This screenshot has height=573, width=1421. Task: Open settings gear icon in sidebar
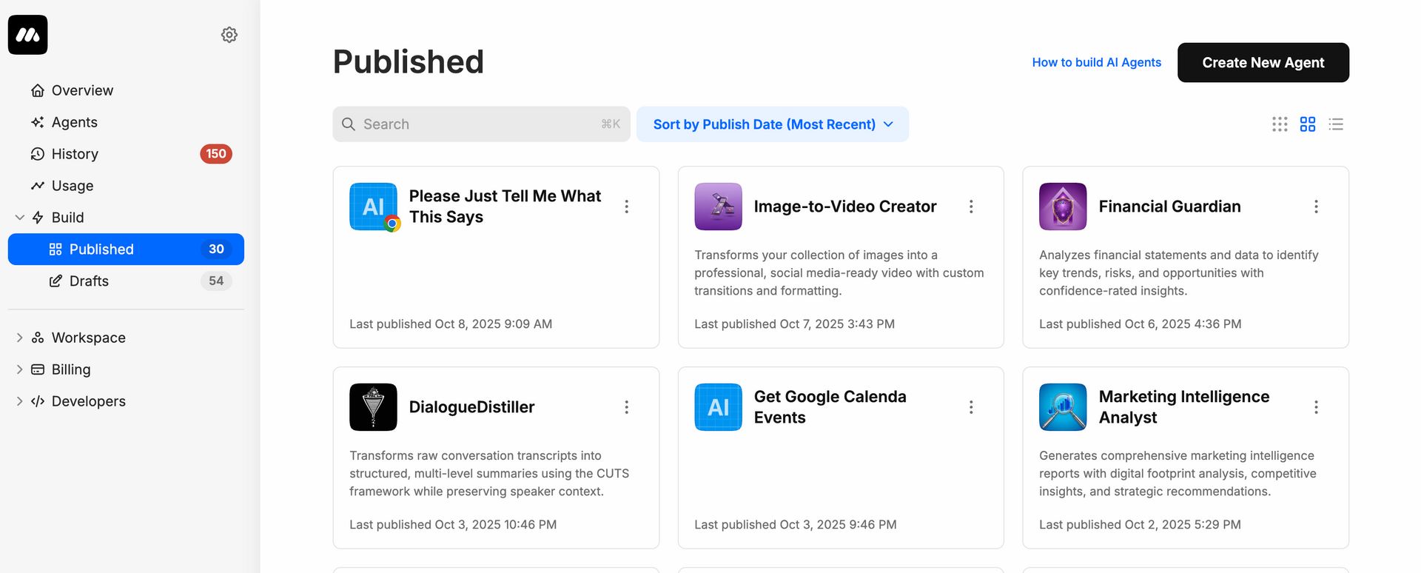click(x=229, y=35)
